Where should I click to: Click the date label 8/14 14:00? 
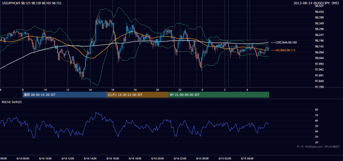(90, 158)
